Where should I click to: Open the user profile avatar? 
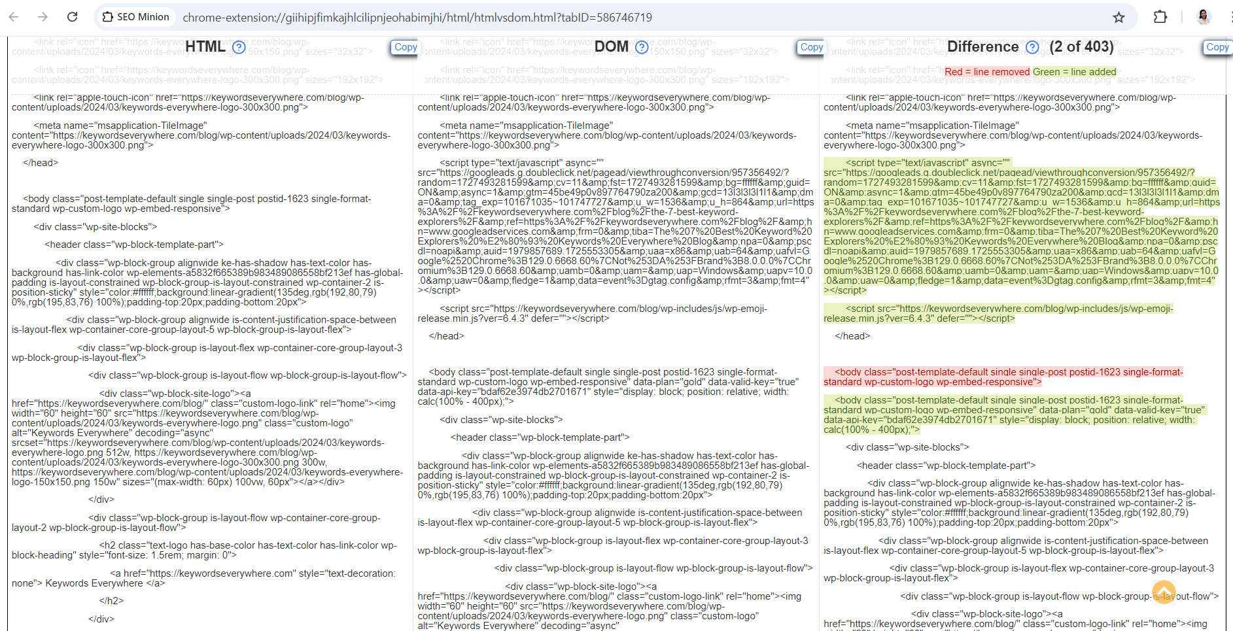click(x=1204, y=17)
